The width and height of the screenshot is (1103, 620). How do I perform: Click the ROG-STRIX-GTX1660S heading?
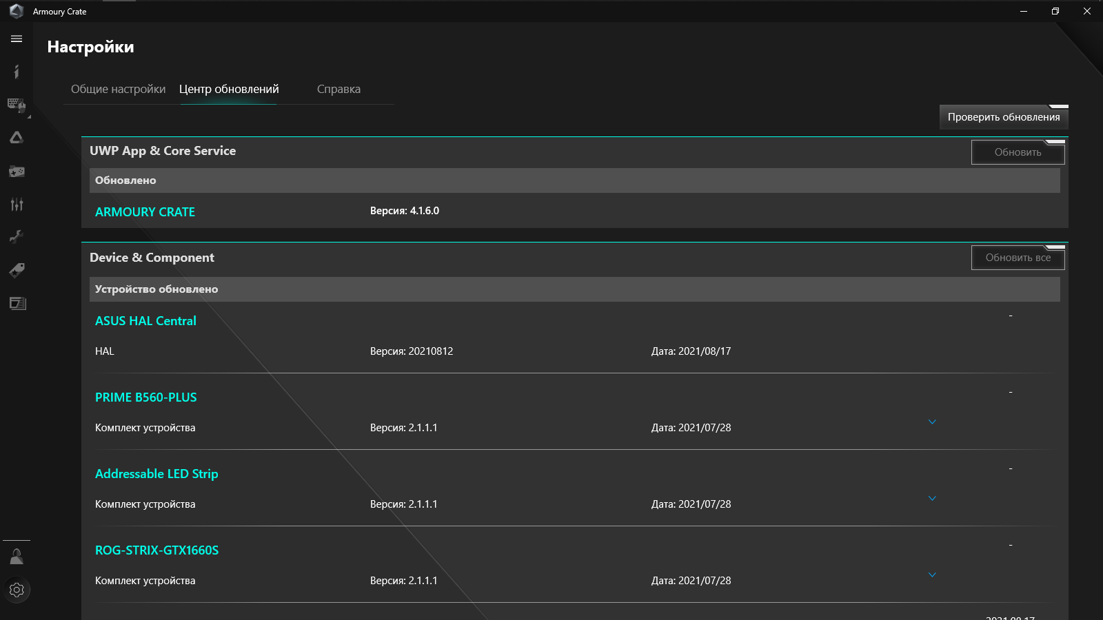point(156,550)
